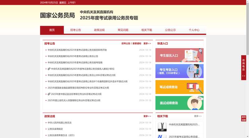This screenshot has width=249, height=138.
Task: Switch to 重要通知 sub-tab
Action: (137, 44)
